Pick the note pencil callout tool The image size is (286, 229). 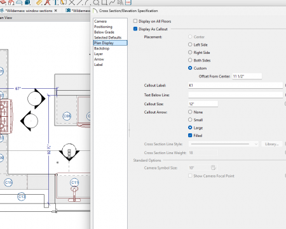pyautogui.click(x=64, y=2)
